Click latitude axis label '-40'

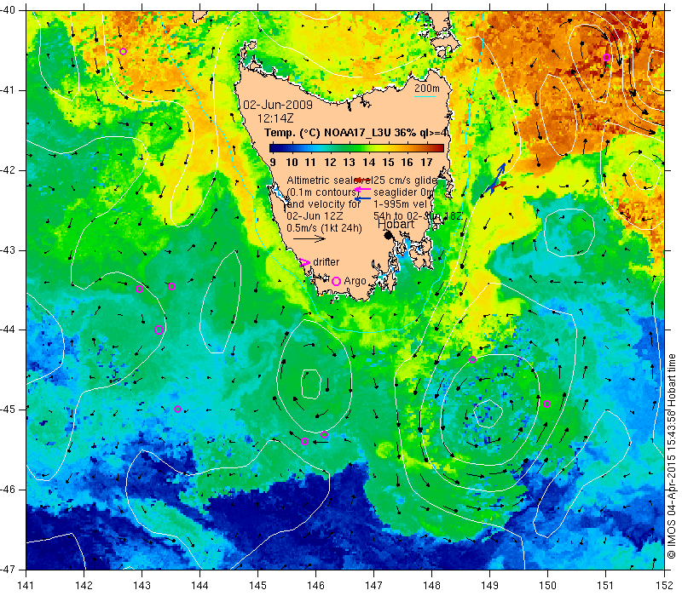(7, 10)
